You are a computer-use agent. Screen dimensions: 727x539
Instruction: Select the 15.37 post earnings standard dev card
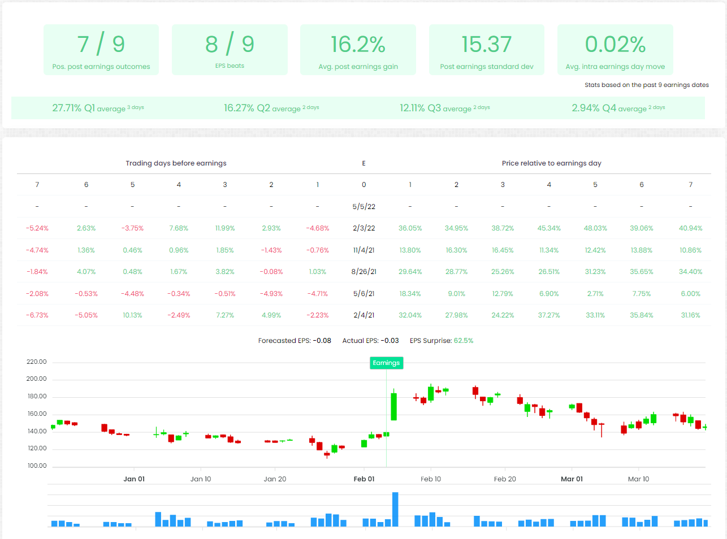click(487, 50)
